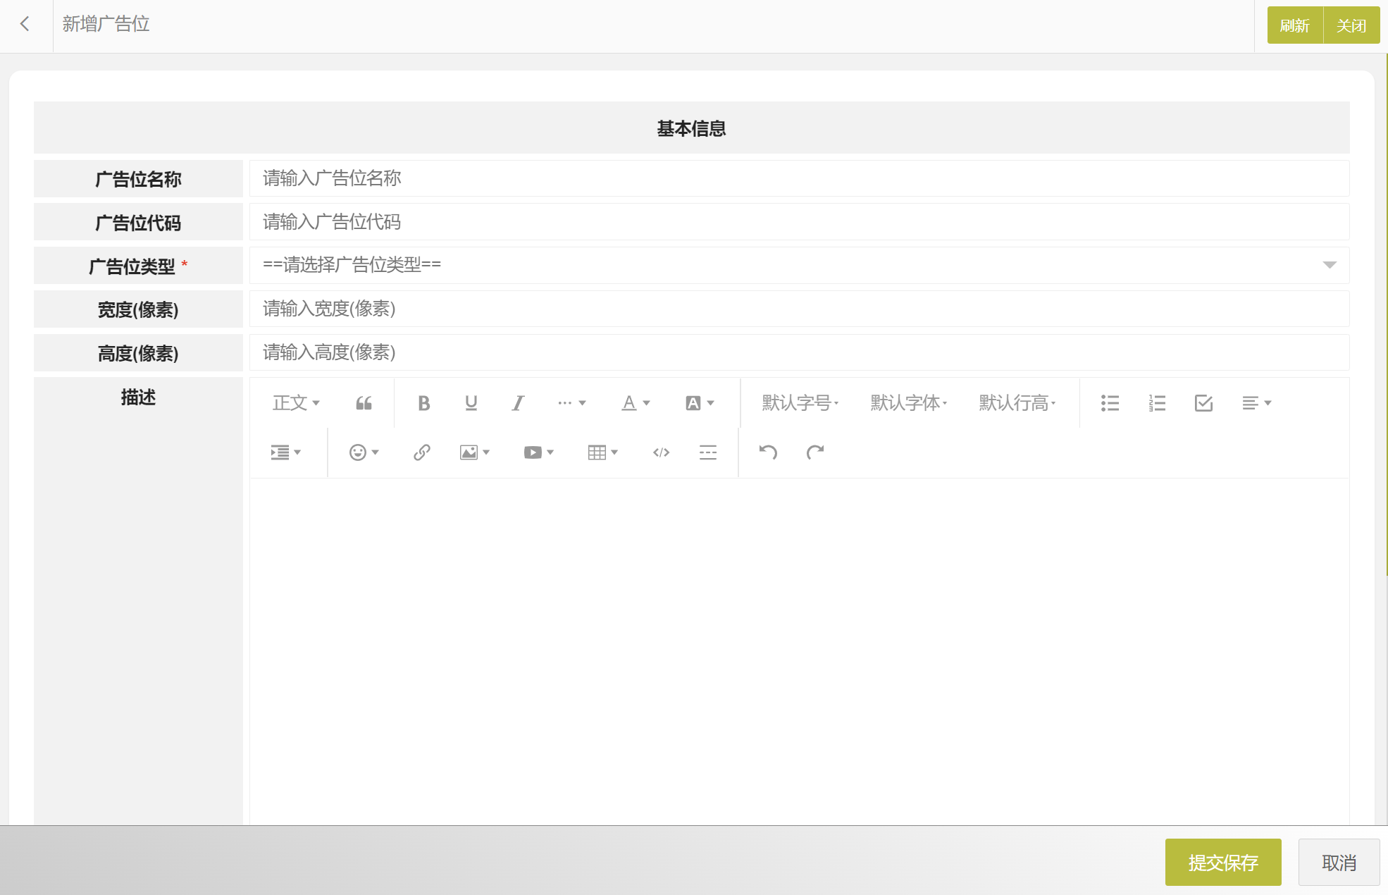Redo the last edit
This screenshot has width=1388, height=895.
coord(815,452)
